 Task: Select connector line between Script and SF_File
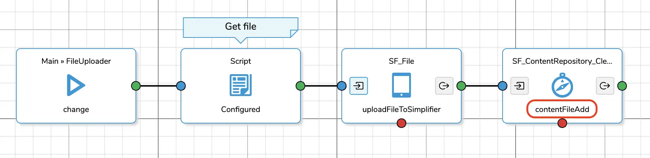coord(321,86)
